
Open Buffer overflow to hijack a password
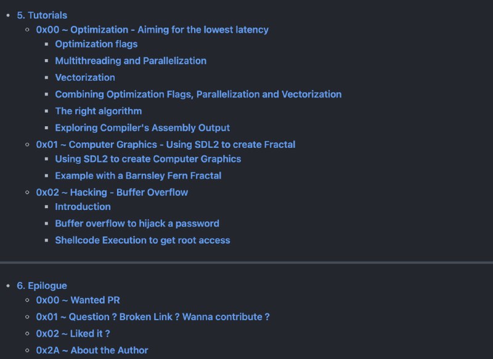pos(137,224)
